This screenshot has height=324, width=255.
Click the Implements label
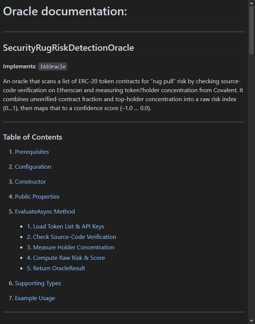20,66
